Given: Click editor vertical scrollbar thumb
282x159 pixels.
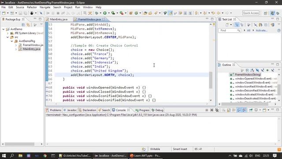Looking at the screenshot, I should pos(211,80).
